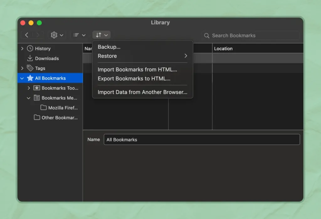The width and height of the screenshot is (321, 219).
Task: Open the Mozilla Firef... folder
Action: click(x=50, y=108)
